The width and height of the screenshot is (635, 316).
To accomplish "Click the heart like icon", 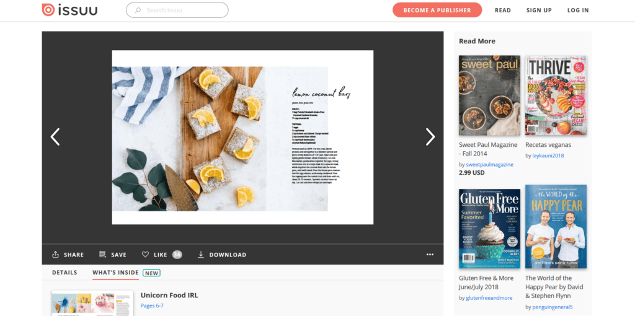I will tap(145, 255).
